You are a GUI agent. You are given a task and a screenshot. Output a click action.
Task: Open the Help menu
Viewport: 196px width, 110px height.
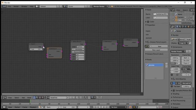pos(32,6)
